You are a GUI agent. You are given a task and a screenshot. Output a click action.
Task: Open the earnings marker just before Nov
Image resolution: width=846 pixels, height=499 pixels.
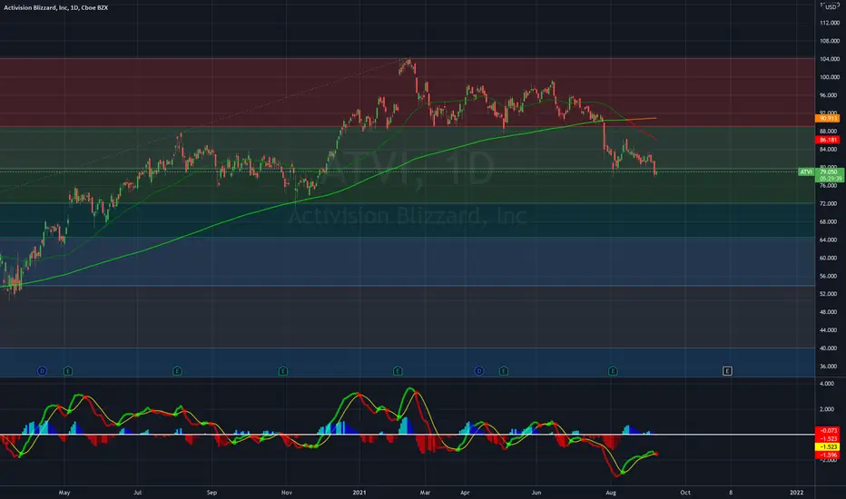tap(282, 370)
